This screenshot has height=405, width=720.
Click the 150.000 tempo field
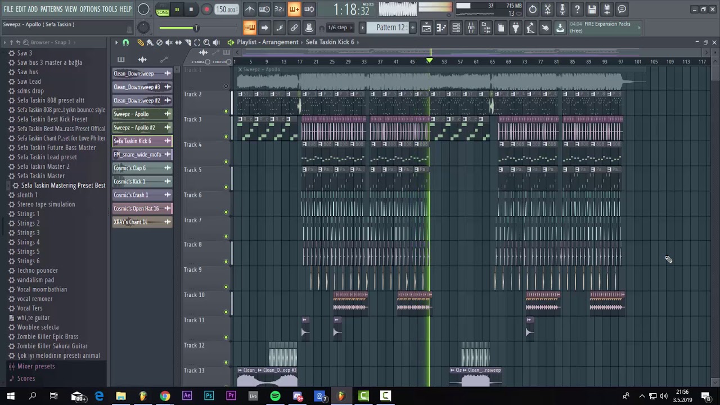[226, 10]
